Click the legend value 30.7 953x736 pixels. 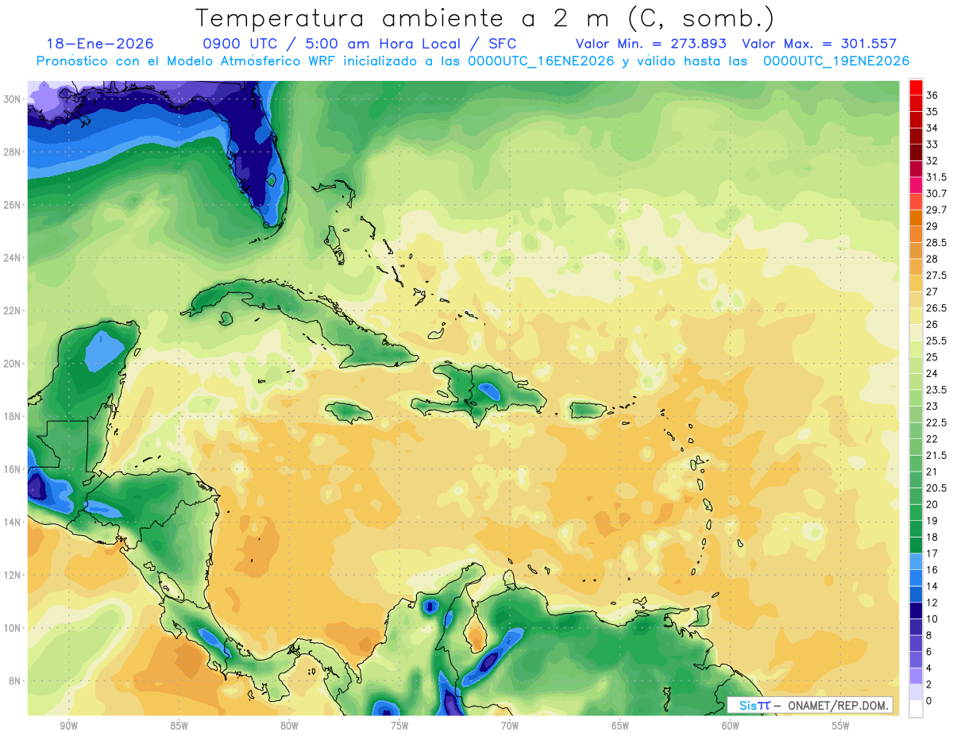click(936, 194)
